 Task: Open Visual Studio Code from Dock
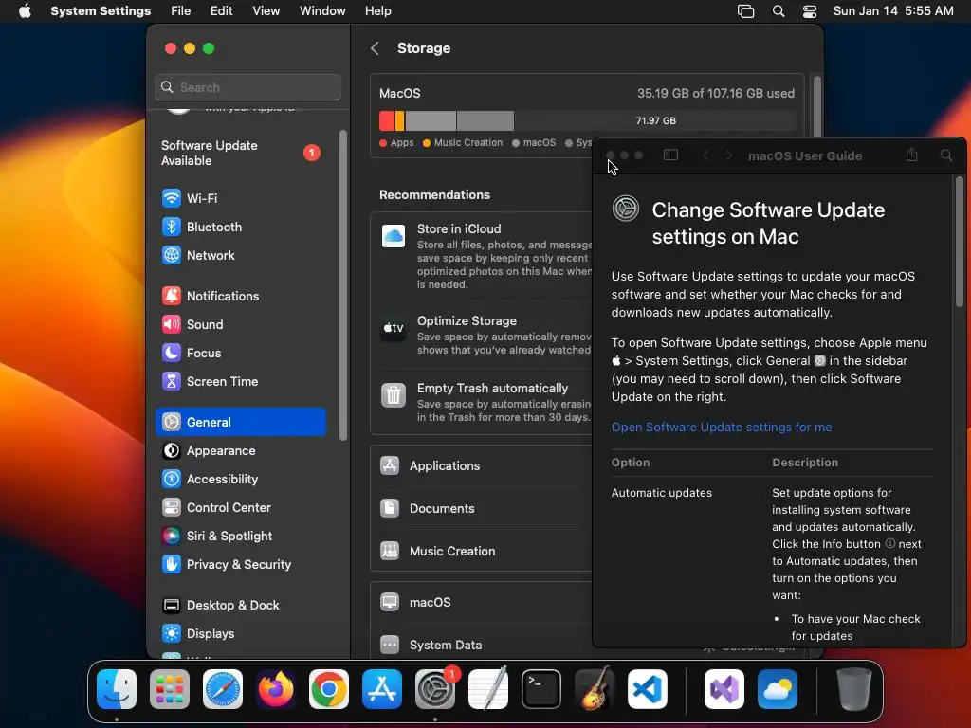click(648, 689)
